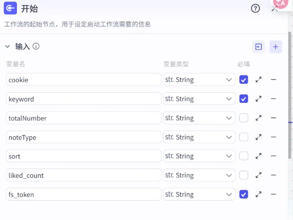293x220 pixels.
Task: Delete the keyword variable row
Action: pos(274,99)
